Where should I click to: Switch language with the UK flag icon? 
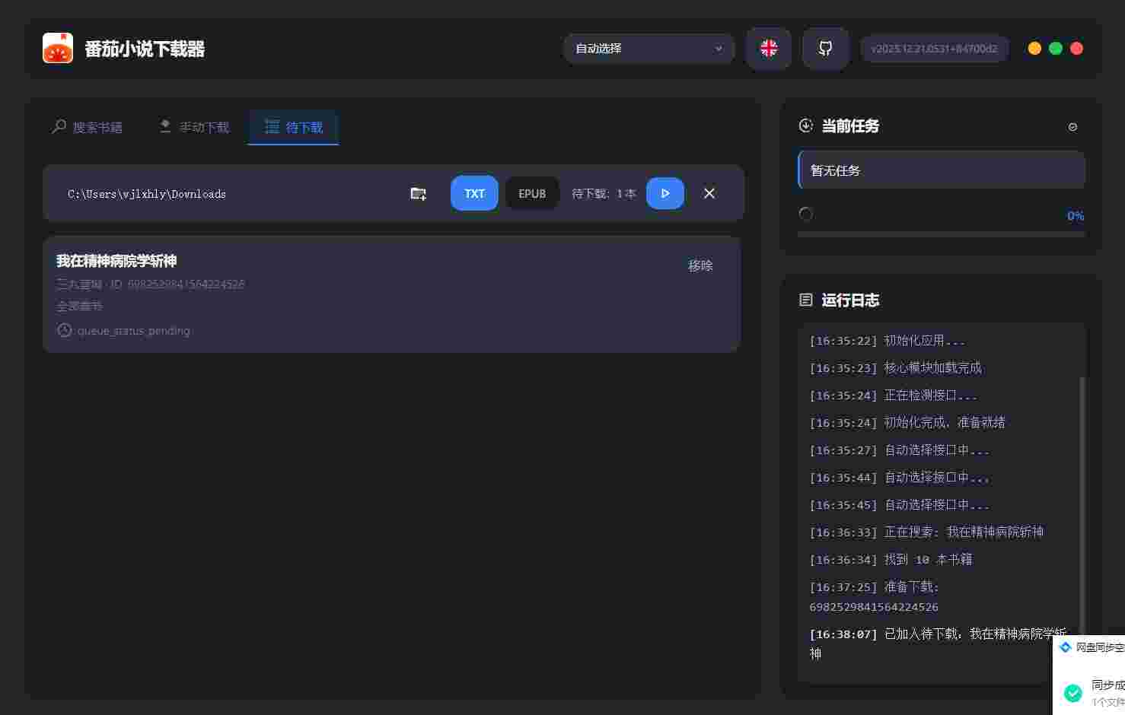(x=769, y=49)
